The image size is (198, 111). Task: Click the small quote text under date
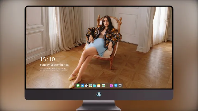click(x=54, y=69)
